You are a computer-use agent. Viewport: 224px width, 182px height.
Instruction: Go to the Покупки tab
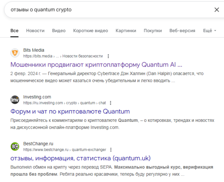153,31
